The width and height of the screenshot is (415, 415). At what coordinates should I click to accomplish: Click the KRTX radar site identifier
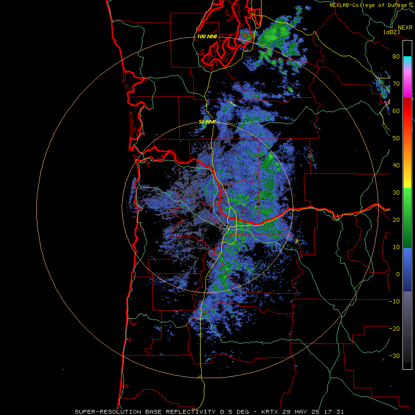point(271,412)
